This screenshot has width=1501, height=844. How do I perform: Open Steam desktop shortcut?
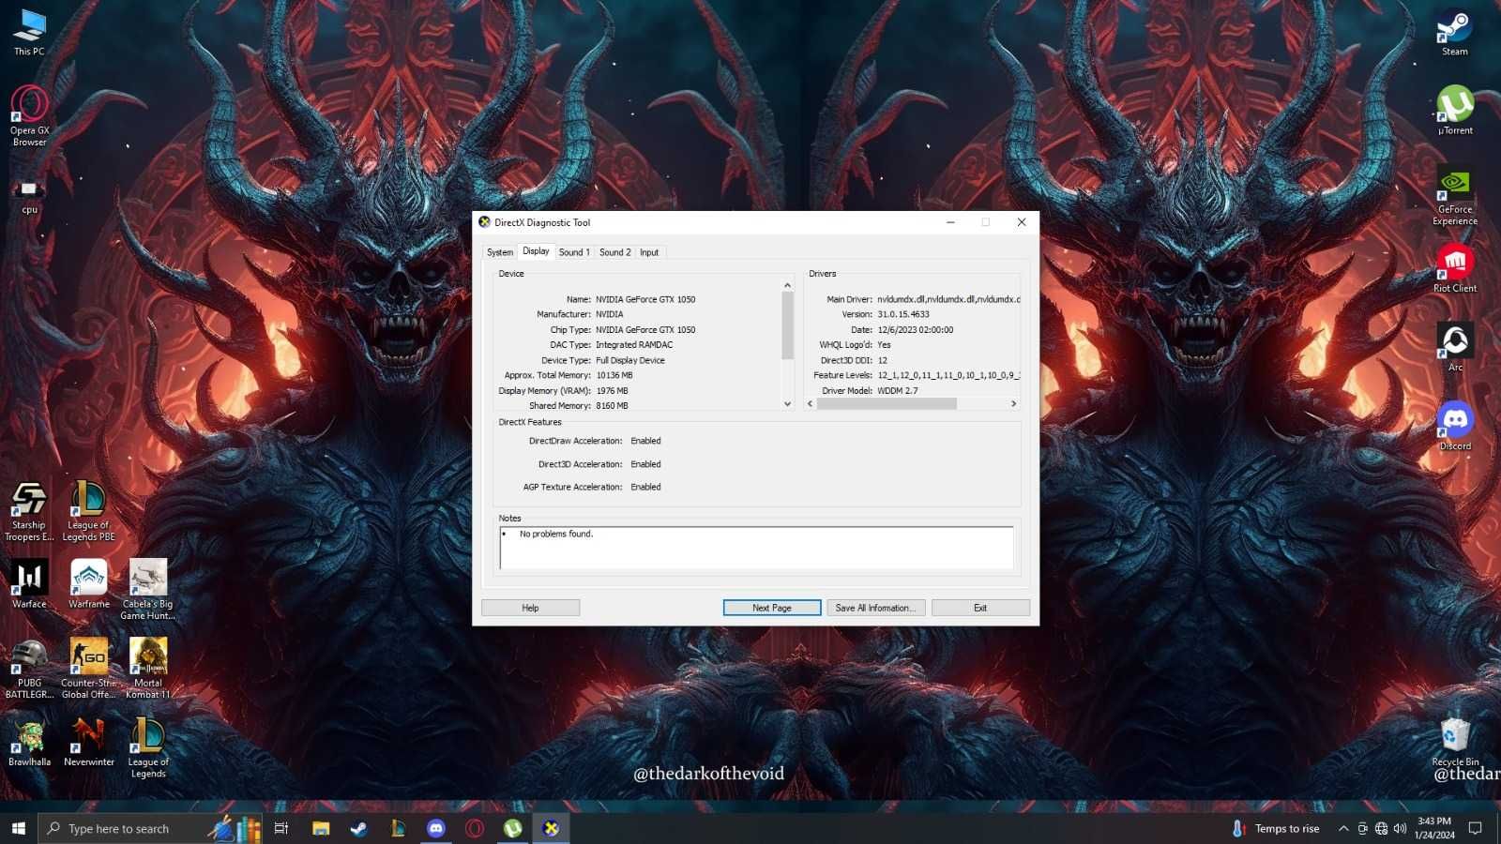coord(1455,33)
